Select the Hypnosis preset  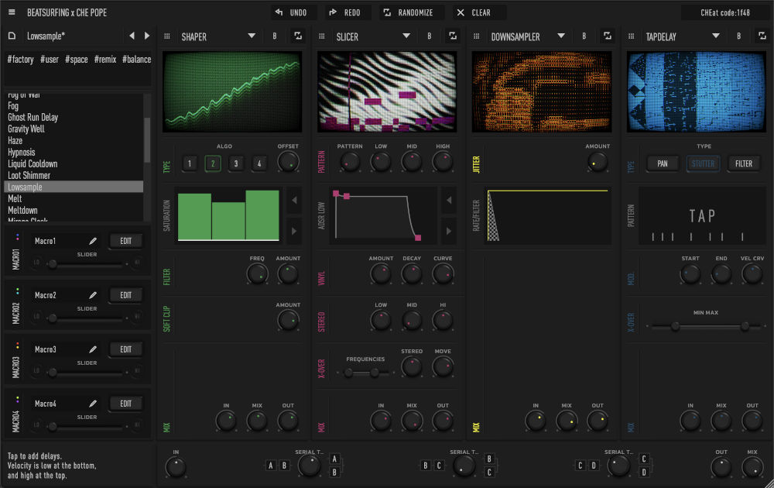pos(22,153)
